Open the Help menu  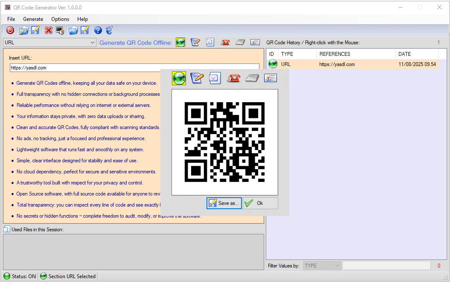82,19
